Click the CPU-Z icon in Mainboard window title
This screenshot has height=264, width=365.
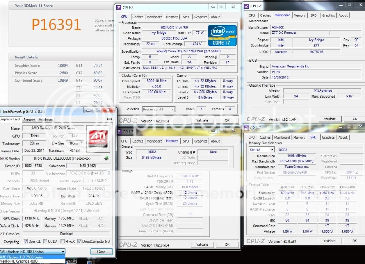[246, 6]
